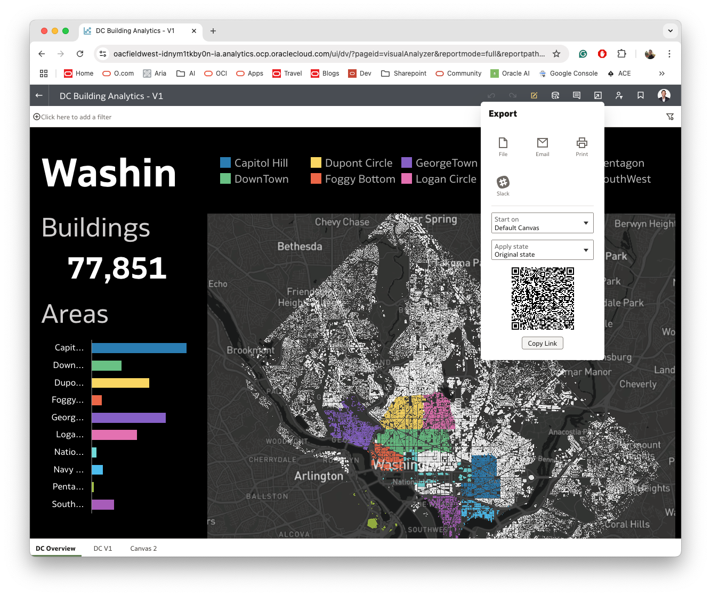Bookmark this page with the star icon
The width and height of the screenshot is (711, 596).
(x=556, y=54)
